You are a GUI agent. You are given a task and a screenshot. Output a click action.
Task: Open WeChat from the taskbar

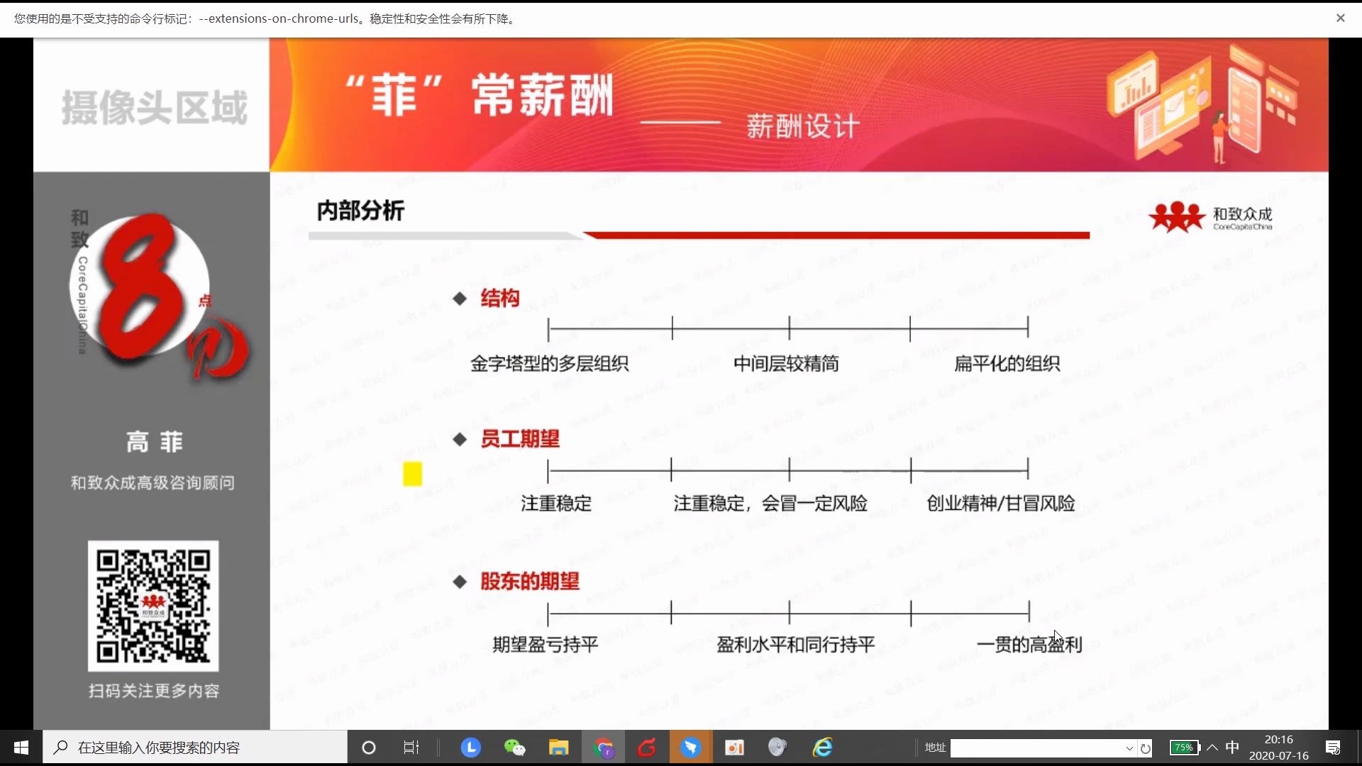(x=515, y=748)
